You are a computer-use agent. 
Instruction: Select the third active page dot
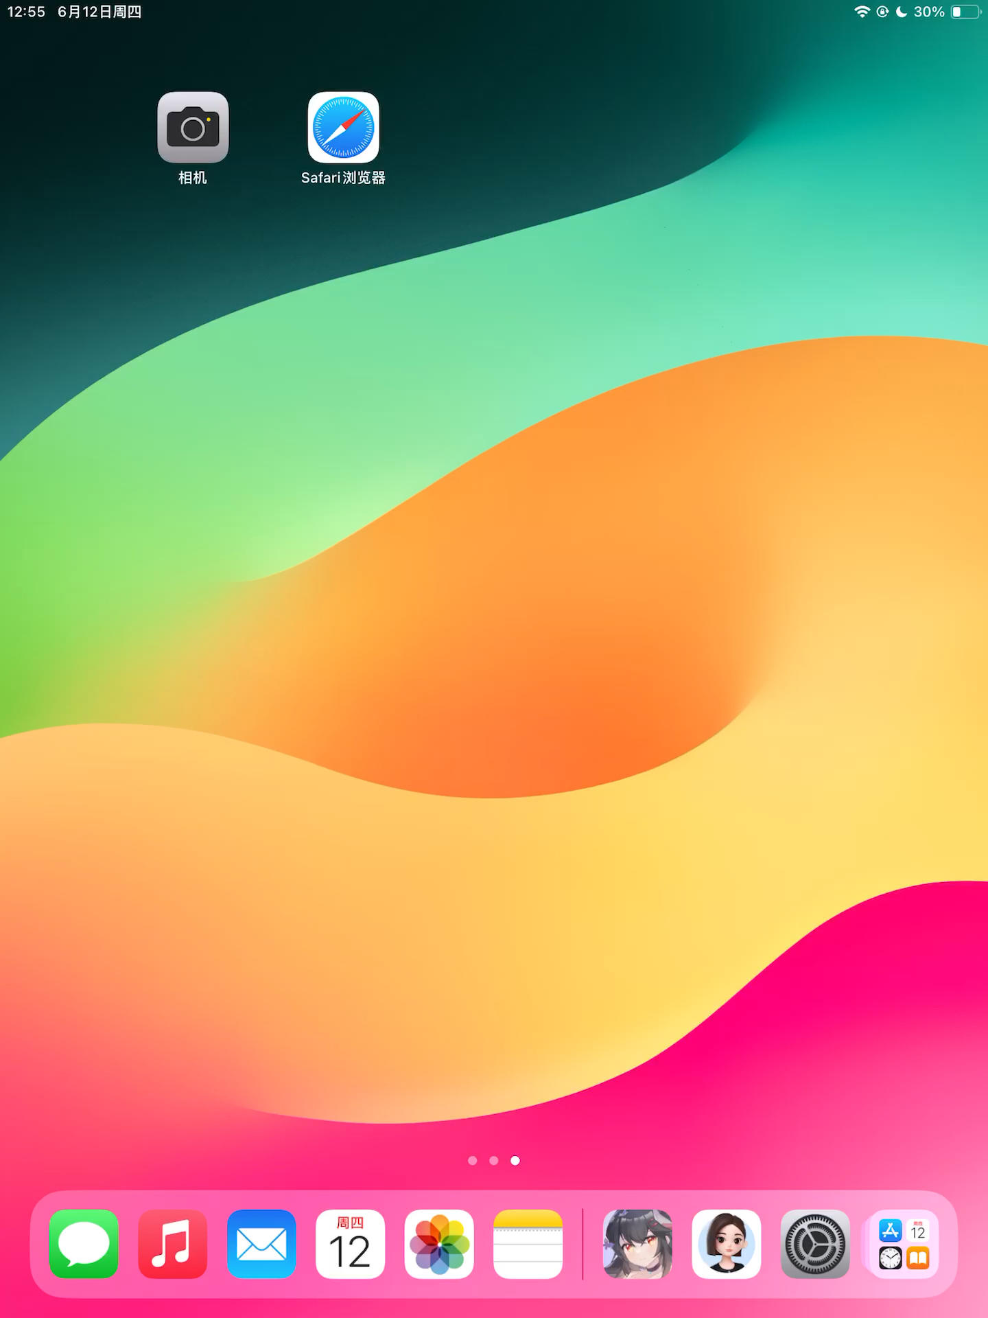coord(515,1160)
